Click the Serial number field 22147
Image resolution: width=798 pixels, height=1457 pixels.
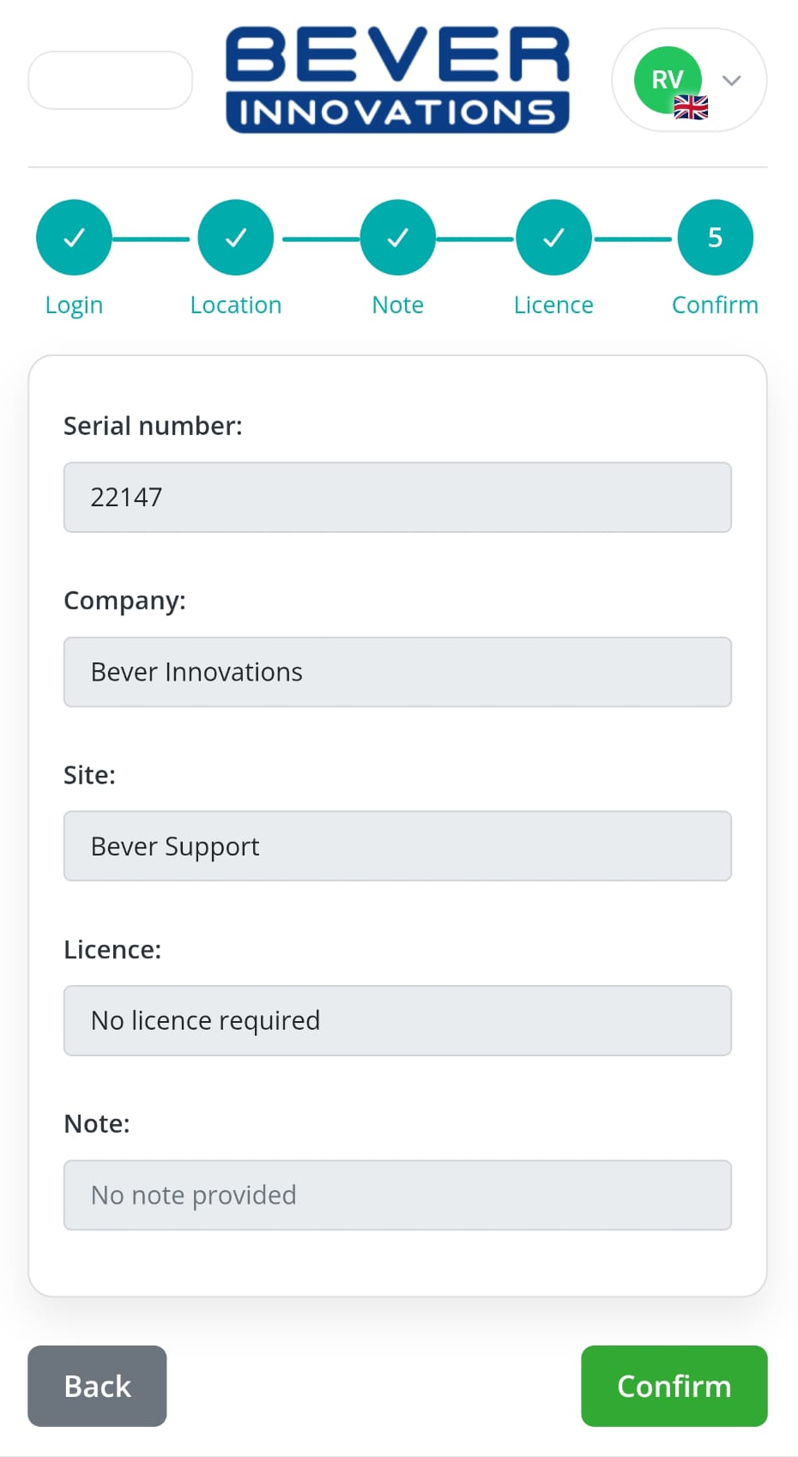coord(397,498)
